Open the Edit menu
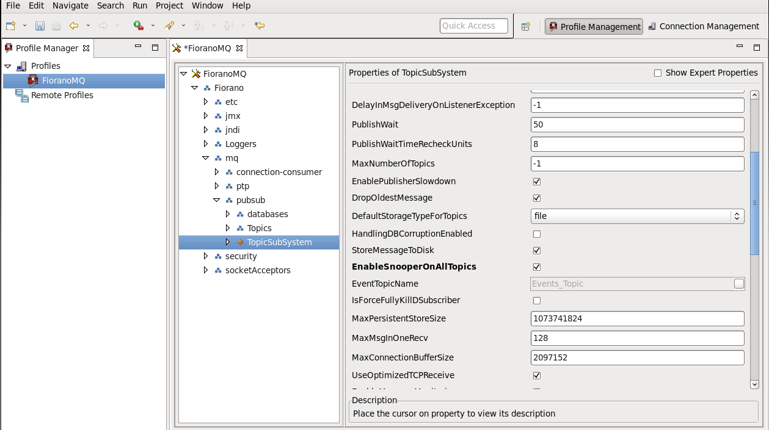 [36, 5]
